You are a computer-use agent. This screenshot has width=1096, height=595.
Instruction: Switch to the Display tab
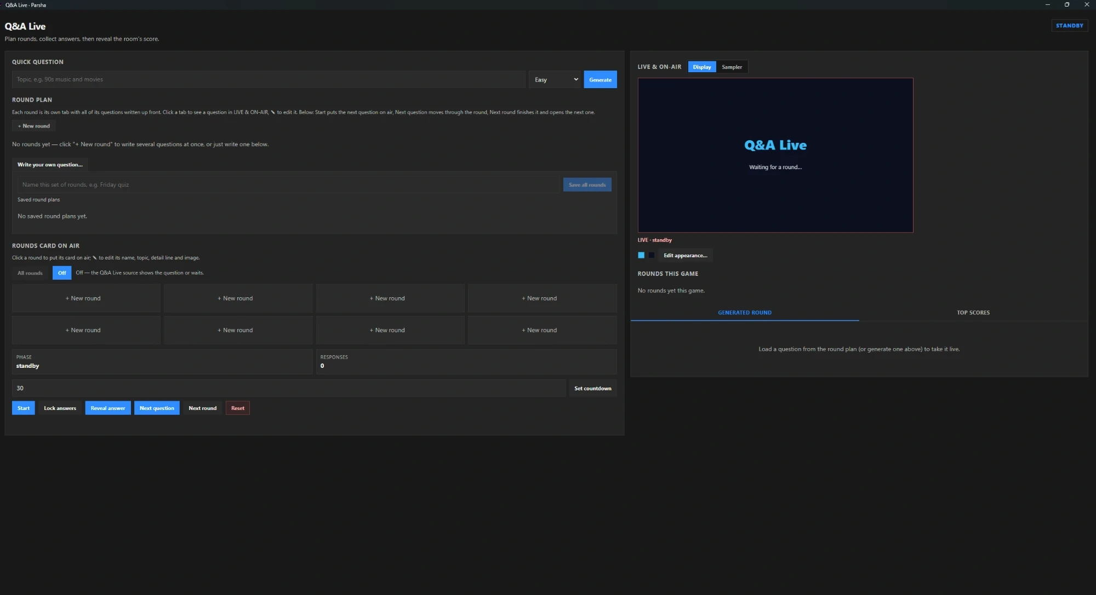702,67
